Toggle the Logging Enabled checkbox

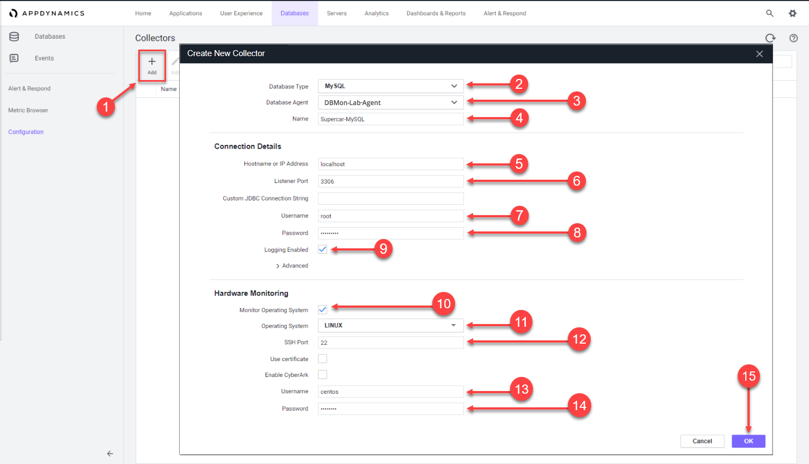(323, 249)
